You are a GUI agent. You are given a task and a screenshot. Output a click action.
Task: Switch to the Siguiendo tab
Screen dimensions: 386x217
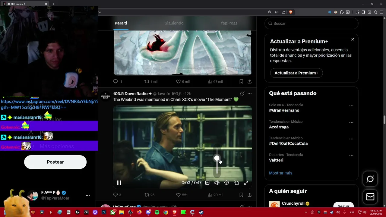[174, 23]
